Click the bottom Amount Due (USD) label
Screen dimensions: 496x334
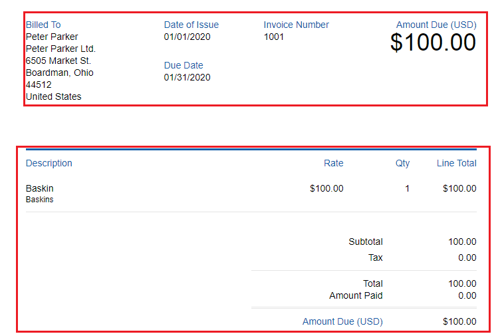click(342, 321)
